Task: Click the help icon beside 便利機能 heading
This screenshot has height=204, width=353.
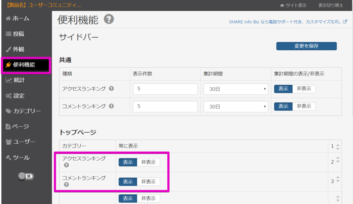Action: tap(109, 19)
